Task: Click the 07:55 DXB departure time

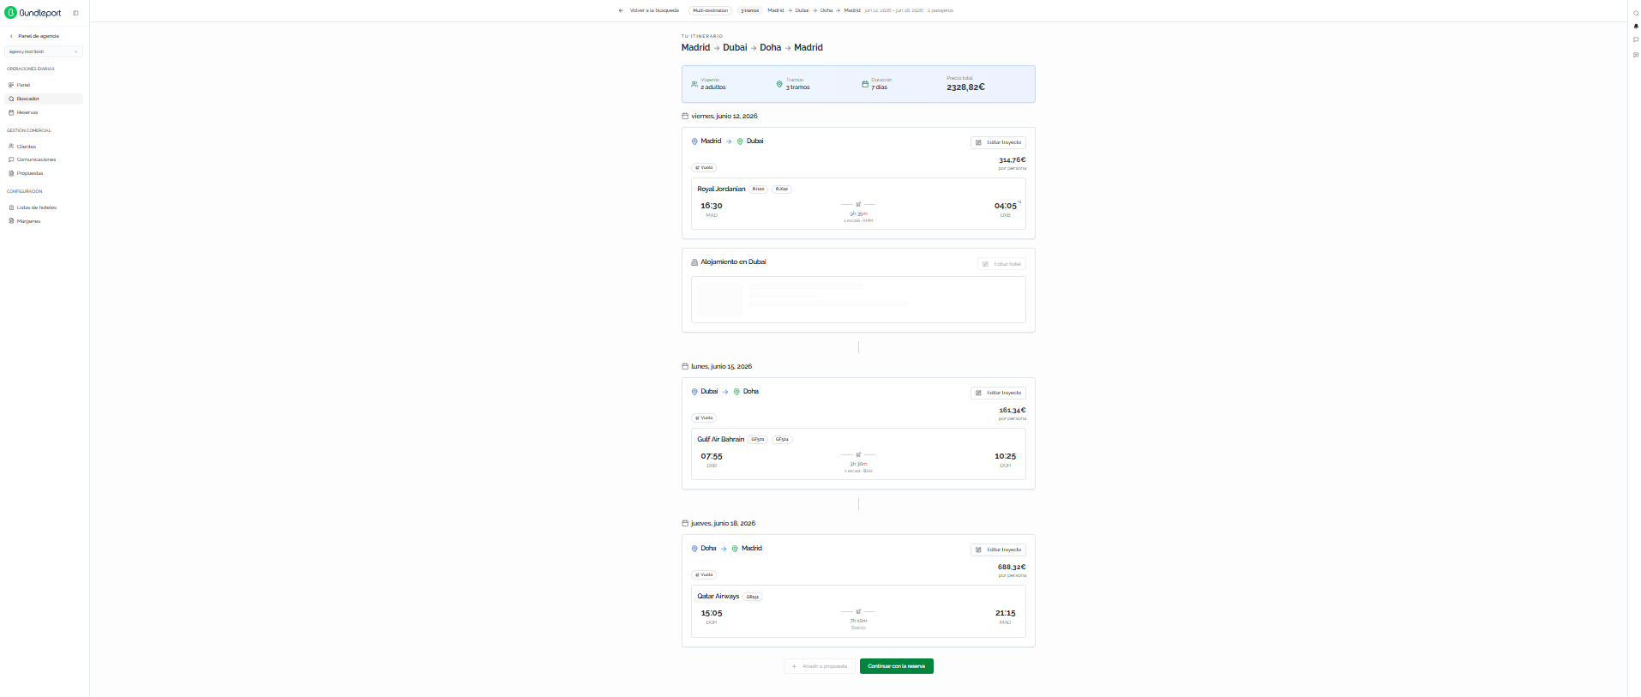Action: [712, 456]
